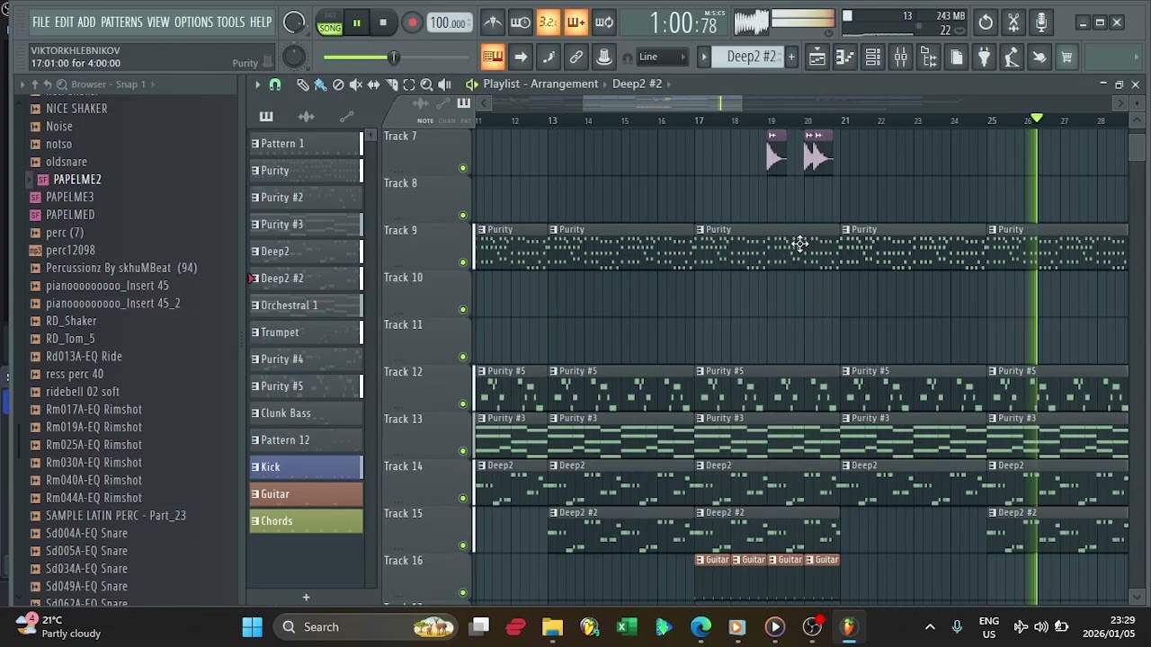Select the Zoom tool in playlist
Screen dimensions: 1151x647
pyautogui.click(x=427, y=84)
